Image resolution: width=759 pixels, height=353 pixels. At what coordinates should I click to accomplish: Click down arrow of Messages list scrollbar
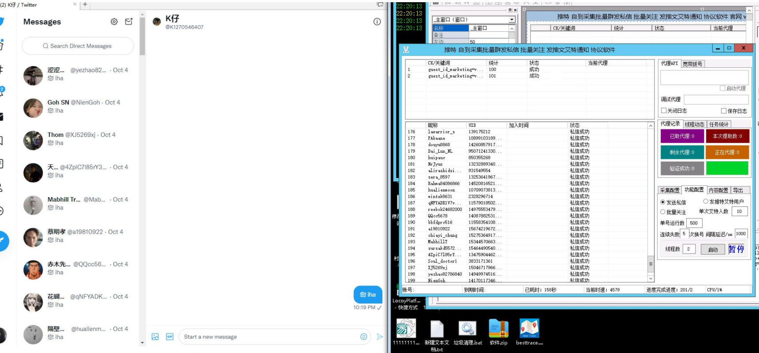pyautogui.click(x=142, y=342)
